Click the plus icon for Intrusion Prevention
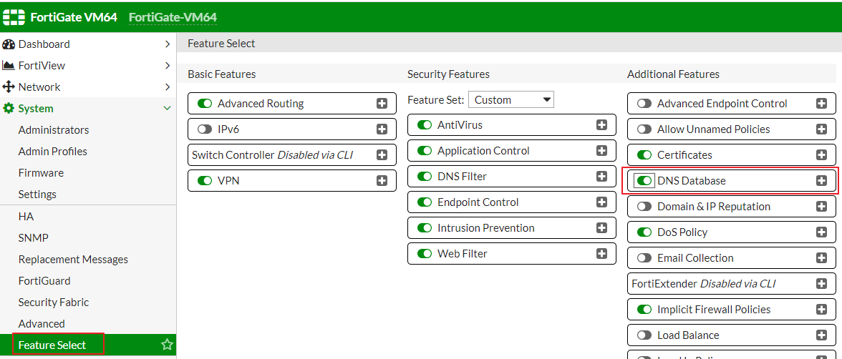The height and width of the screenshot is (359, 842). click(x=601, y=228)
